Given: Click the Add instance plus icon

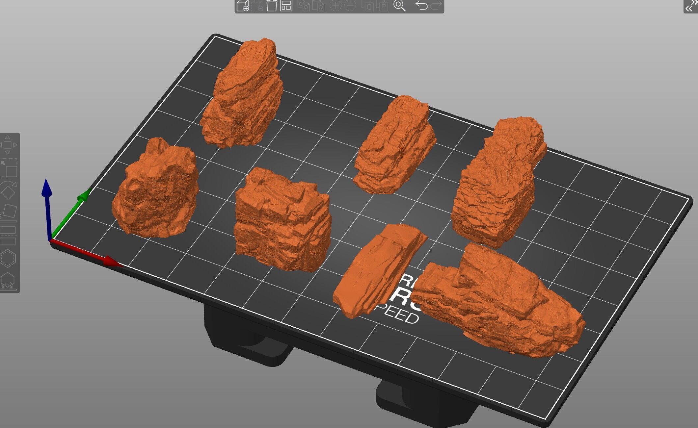Looking at the screenshot, I should [336, 6].
